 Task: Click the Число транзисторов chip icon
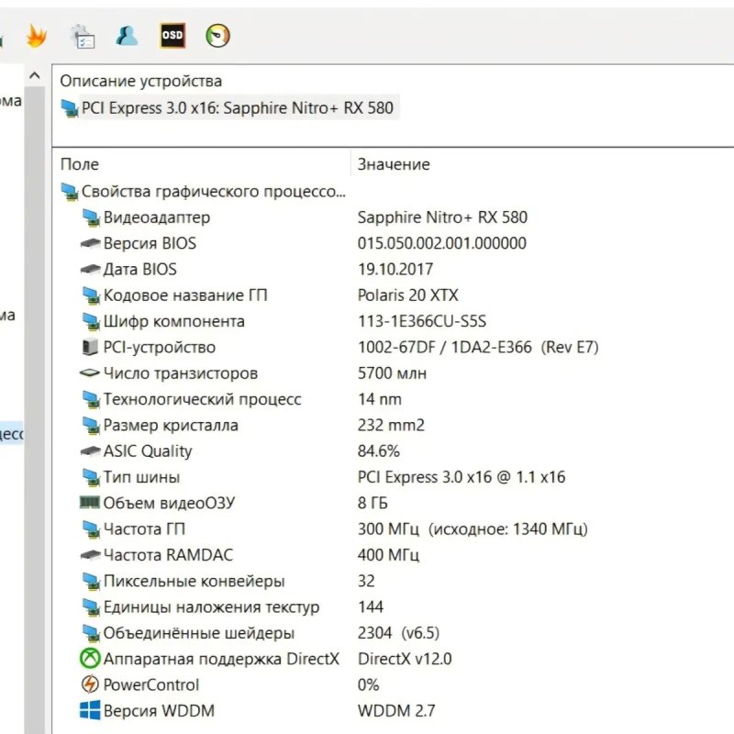click(90, 373)
